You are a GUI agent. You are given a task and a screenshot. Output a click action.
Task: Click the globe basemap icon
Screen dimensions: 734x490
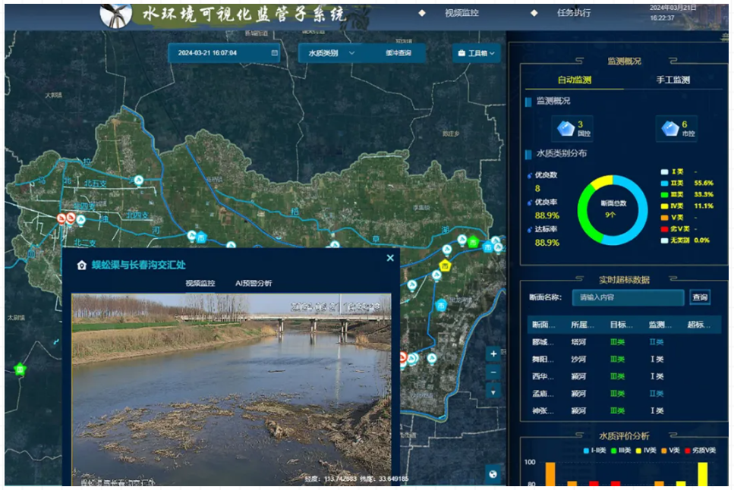(493, 475)
